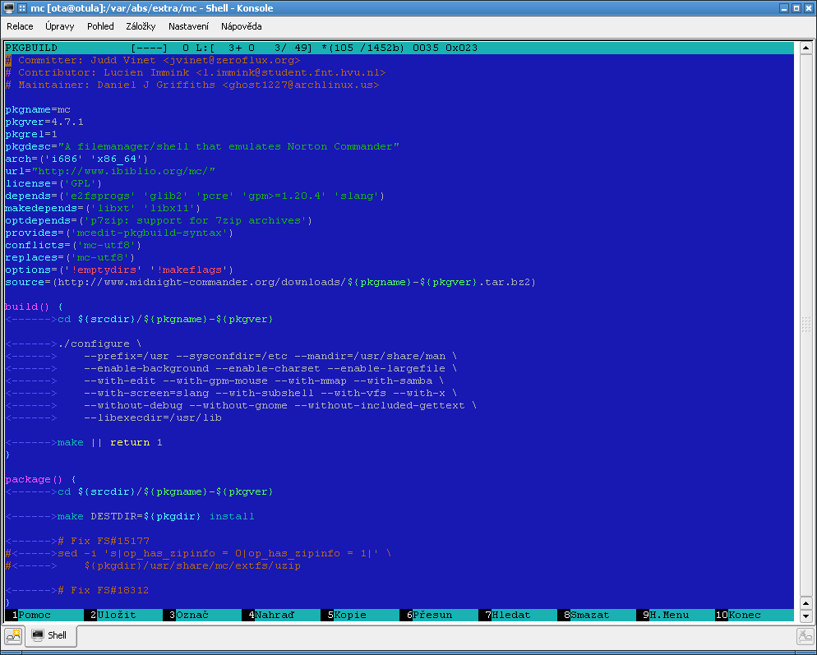Click the pkgrel=1 line

point(31,134)
